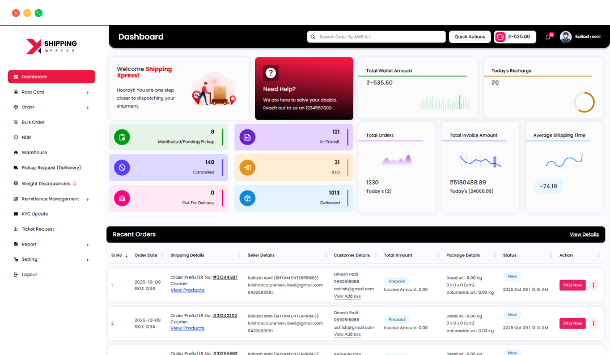610x355 pixels.
Task: Open Weight Discrepancies from the sidebar
Action: 45,184
